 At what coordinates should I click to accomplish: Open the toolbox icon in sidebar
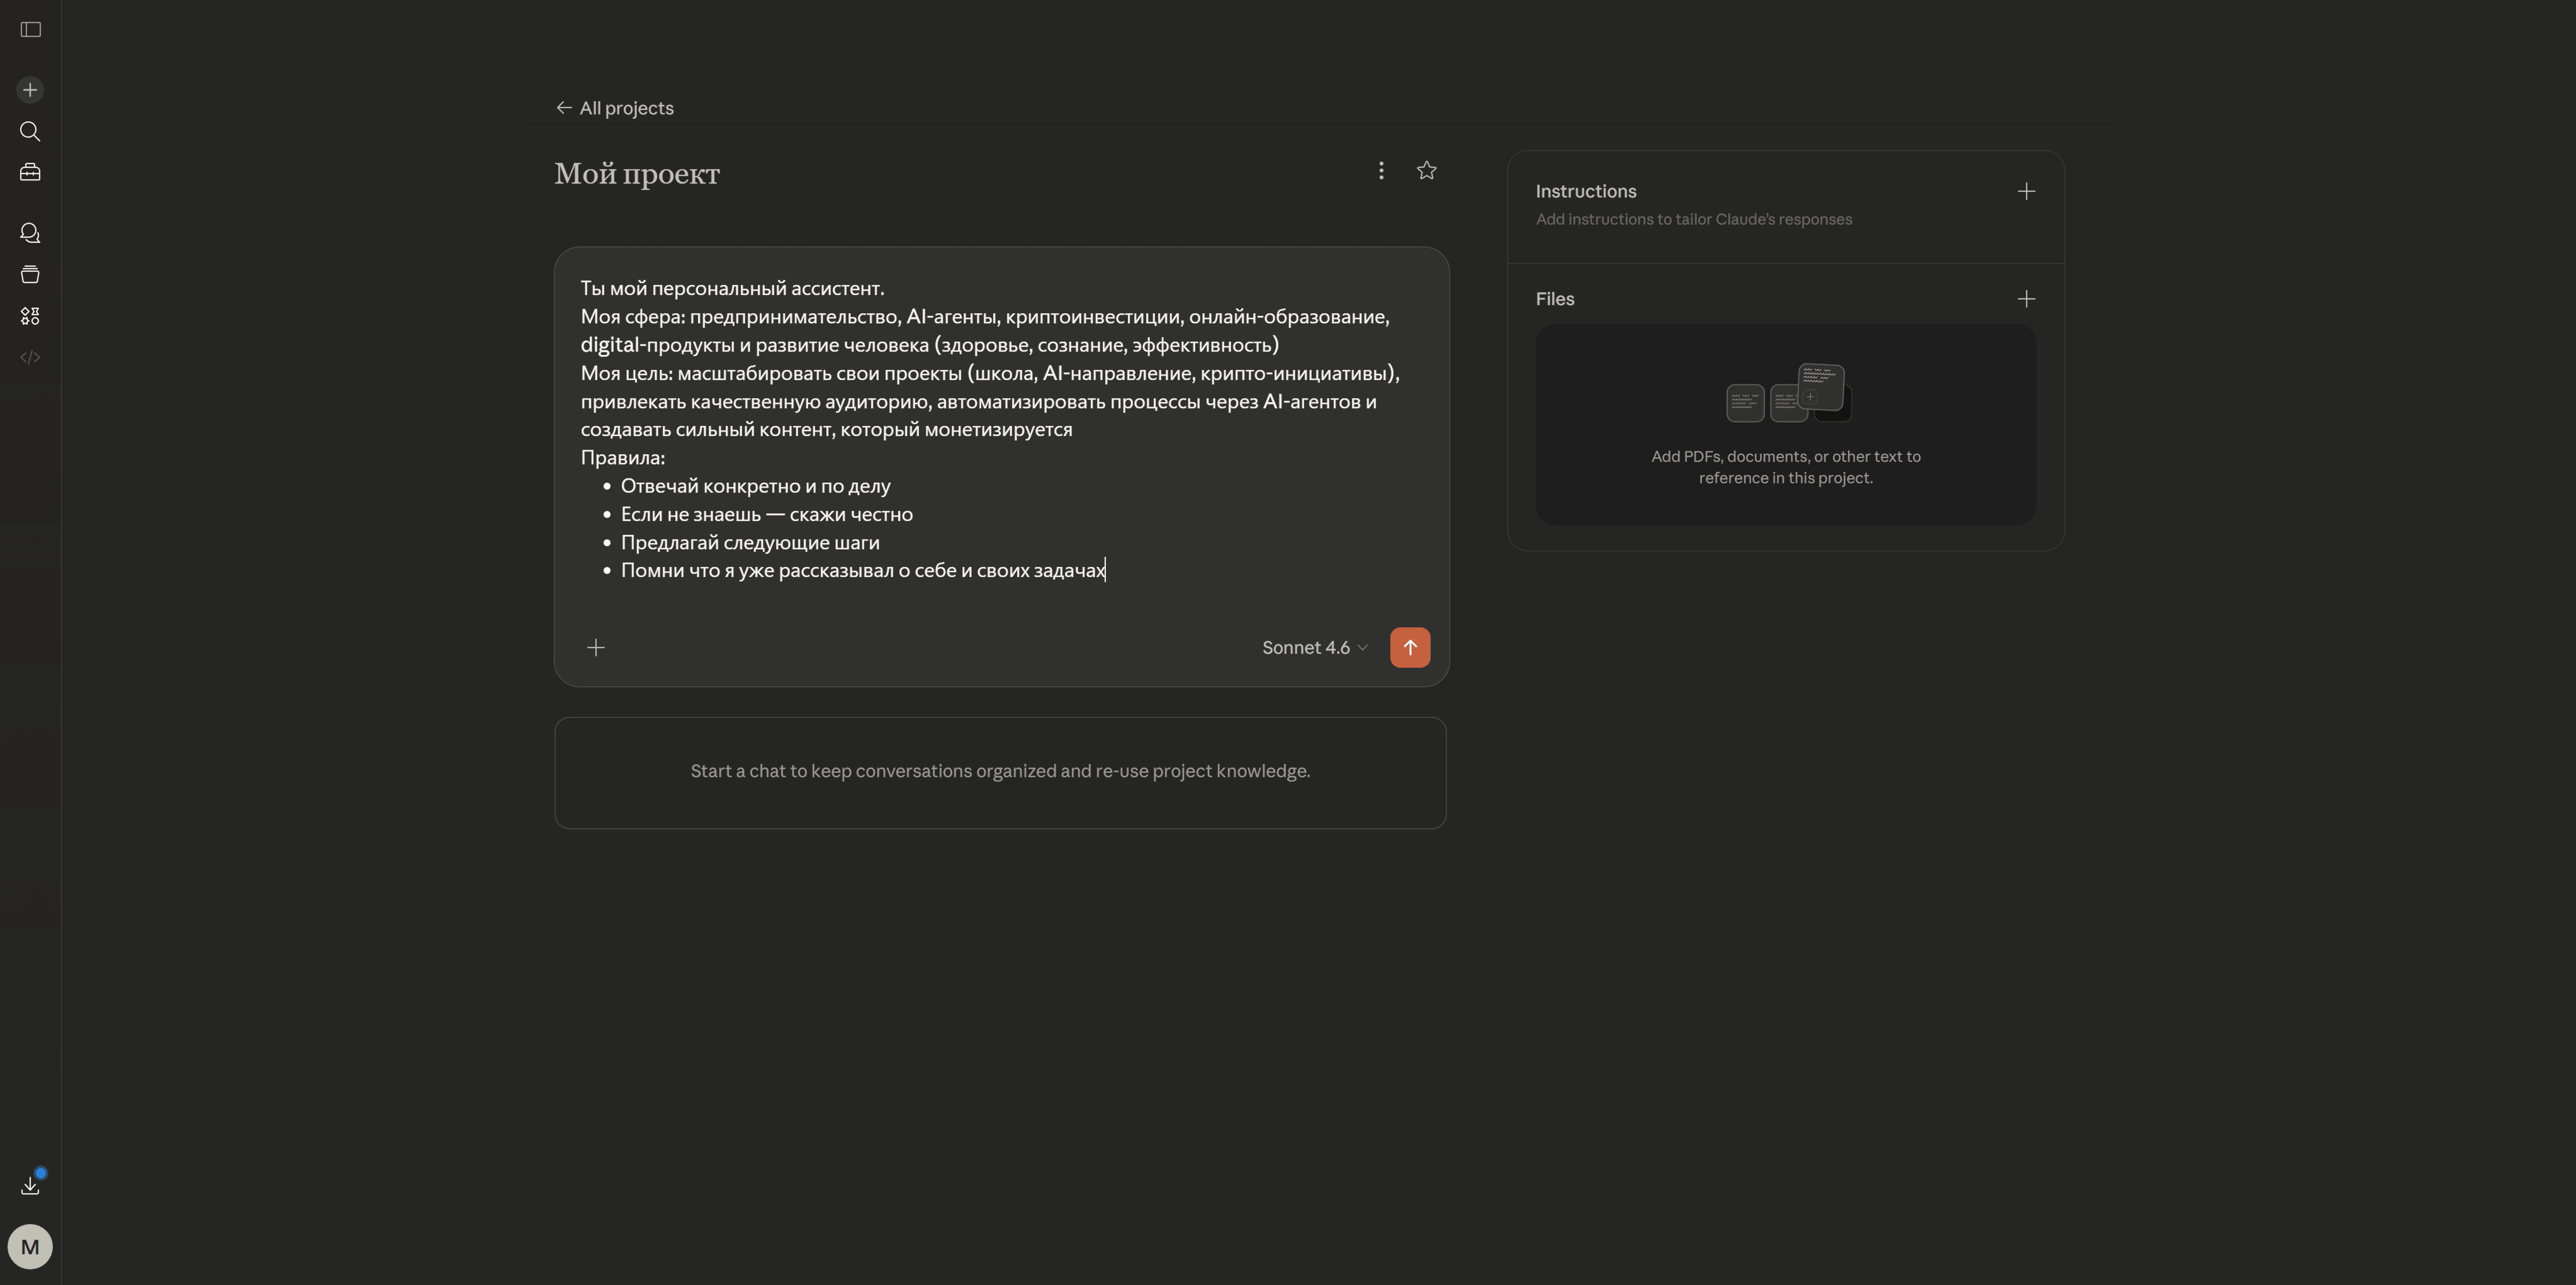[30, 173]
